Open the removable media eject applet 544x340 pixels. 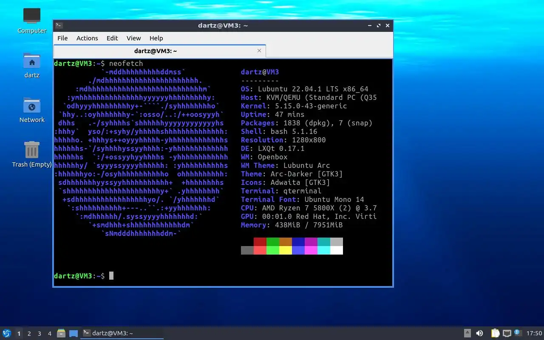[467, 333]
